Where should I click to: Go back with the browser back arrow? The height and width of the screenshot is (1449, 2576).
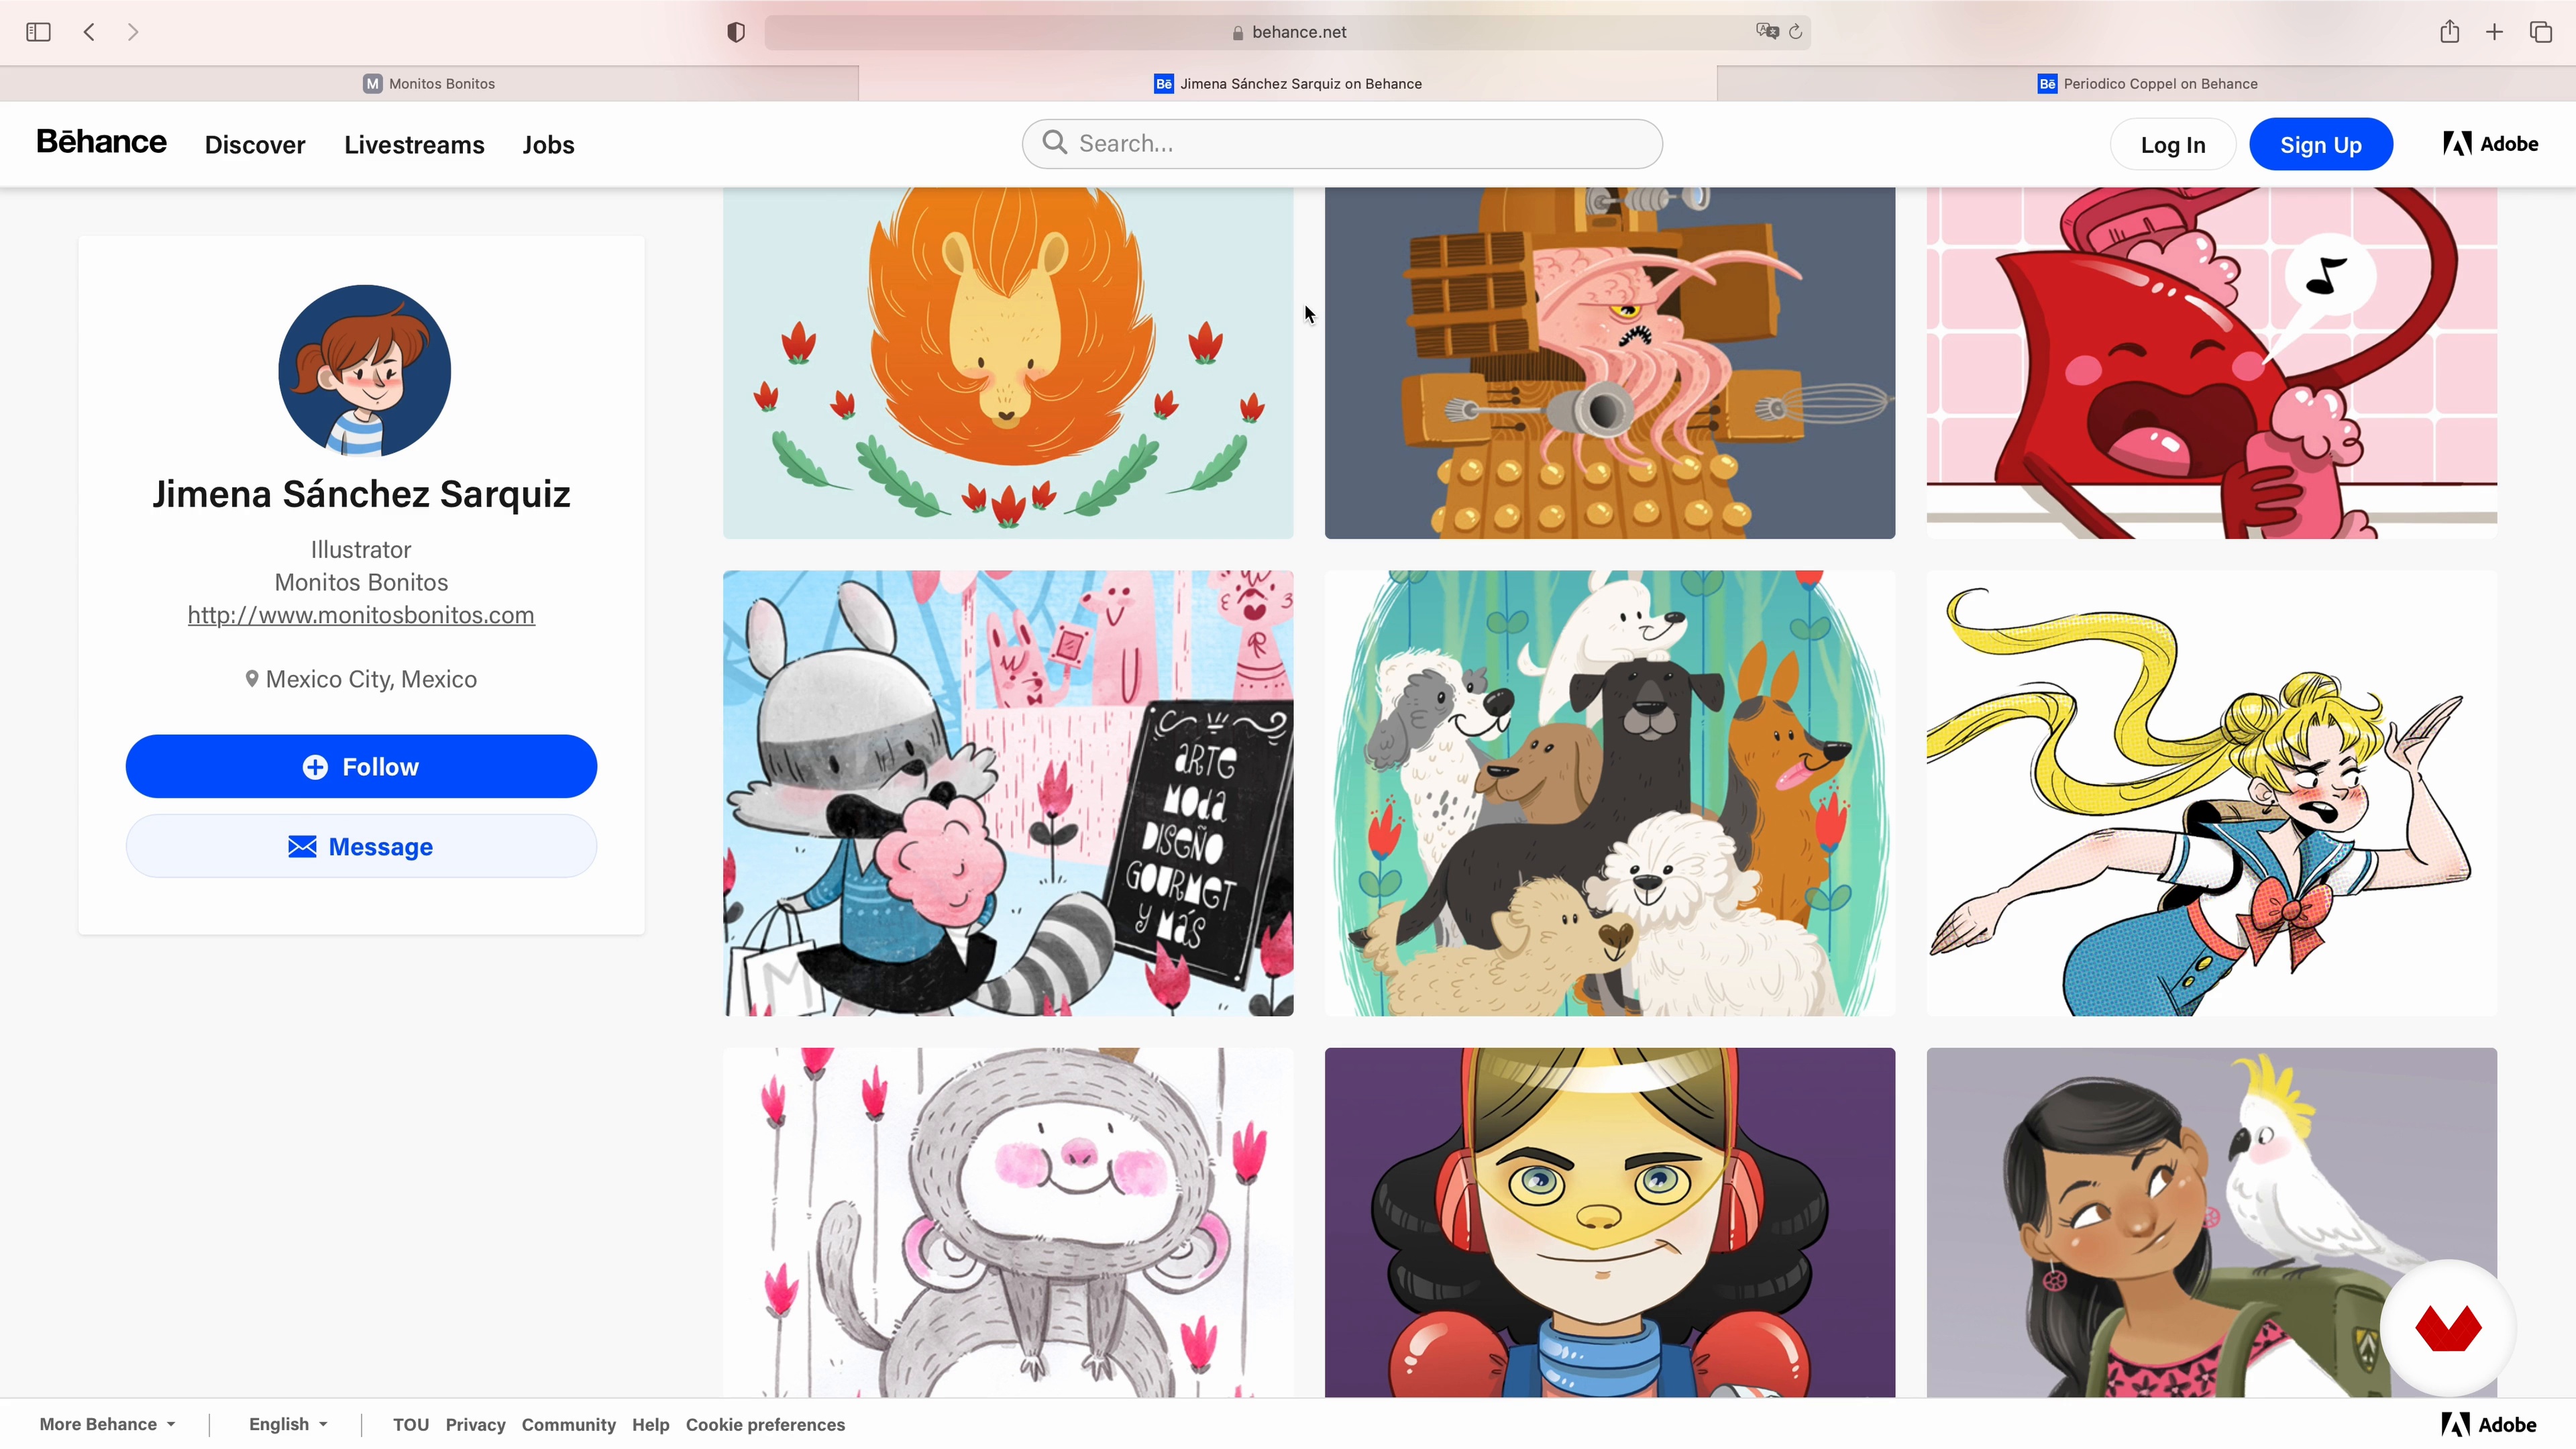89,32
